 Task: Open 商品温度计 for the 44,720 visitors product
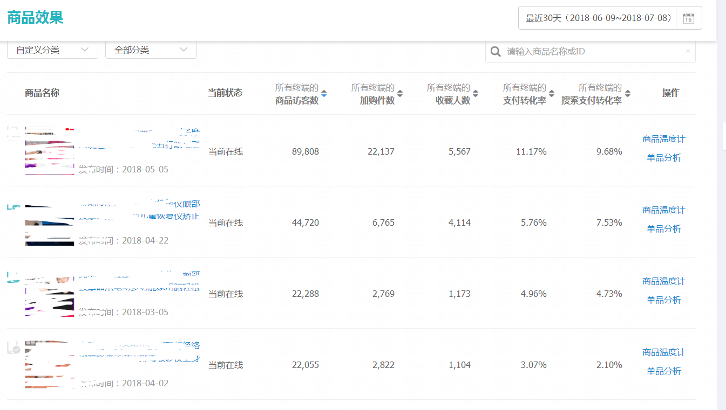[663, 210]
